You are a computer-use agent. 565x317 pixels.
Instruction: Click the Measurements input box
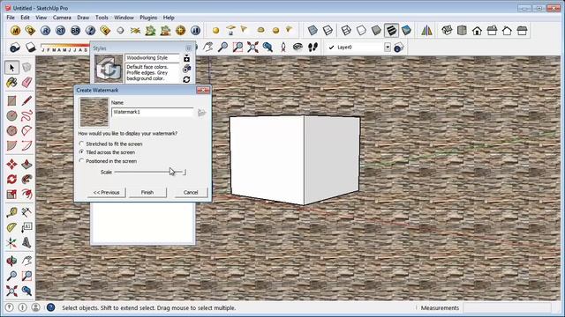[x=507, y=307]
